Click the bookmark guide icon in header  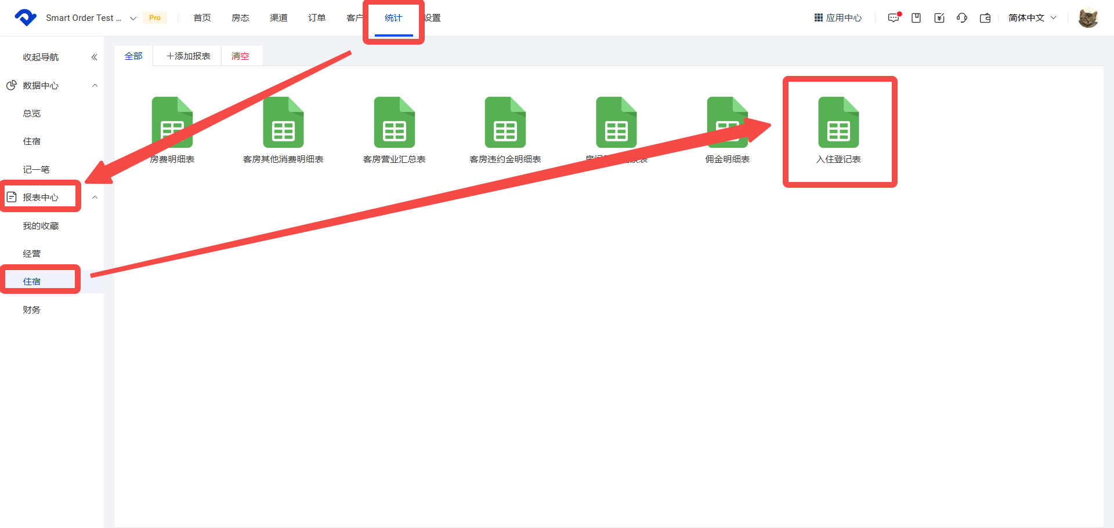(916, 18)
